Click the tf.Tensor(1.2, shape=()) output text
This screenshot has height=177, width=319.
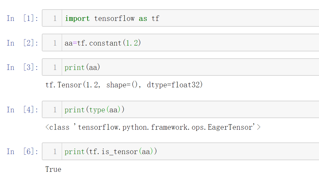(x=124, y=85)
